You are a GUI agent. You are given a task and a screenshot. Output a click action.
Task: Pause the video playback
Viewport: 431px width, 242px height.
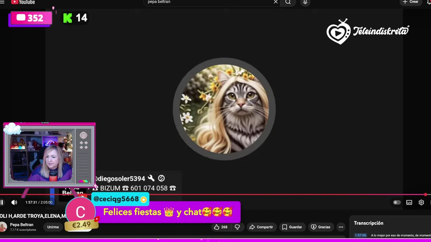(x=2, y=202)
